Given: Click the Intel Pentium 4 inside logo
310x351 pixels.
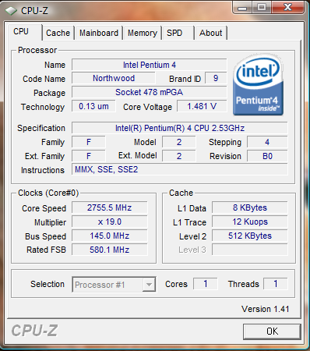Looking at the screenshot, I should point(258,85).
